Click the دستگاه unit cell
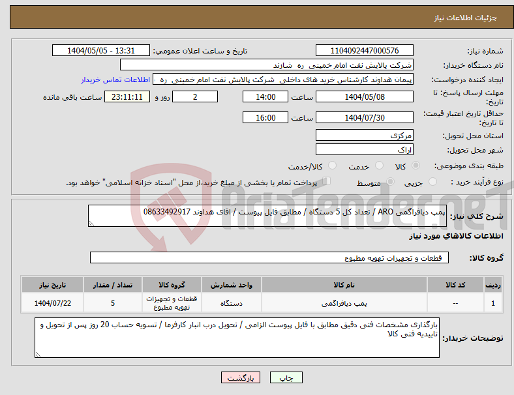Image resolution: width=514 pixels, height=395 pixels. click(232, 303)
